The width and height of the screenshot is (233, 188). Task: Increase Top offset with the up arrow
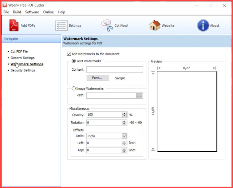(124, 149)
